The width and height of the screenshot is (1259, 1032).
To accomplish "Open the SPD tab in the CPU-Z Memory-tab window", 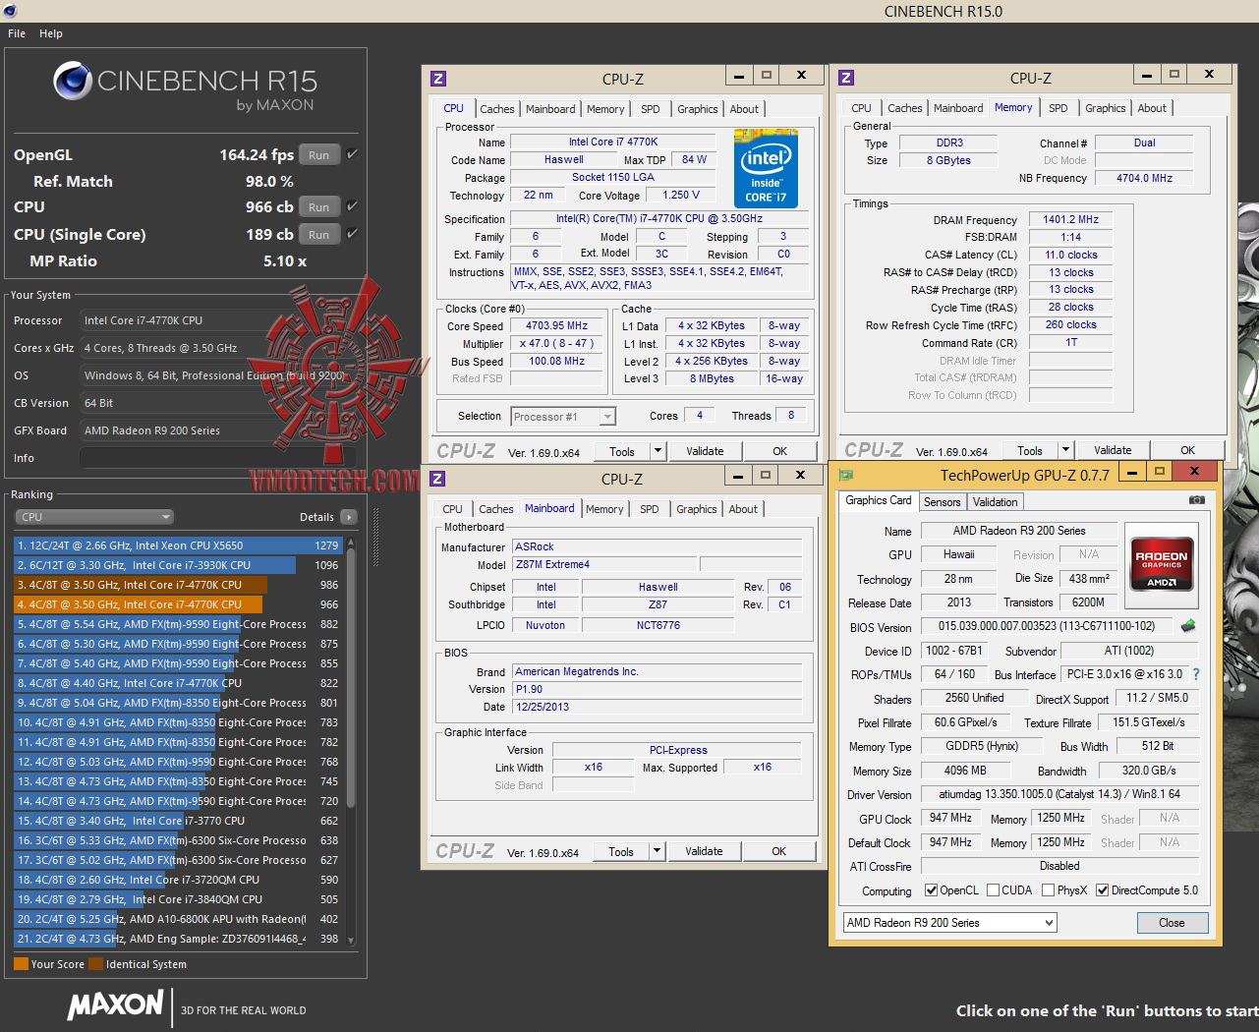I will point(1059,108).
